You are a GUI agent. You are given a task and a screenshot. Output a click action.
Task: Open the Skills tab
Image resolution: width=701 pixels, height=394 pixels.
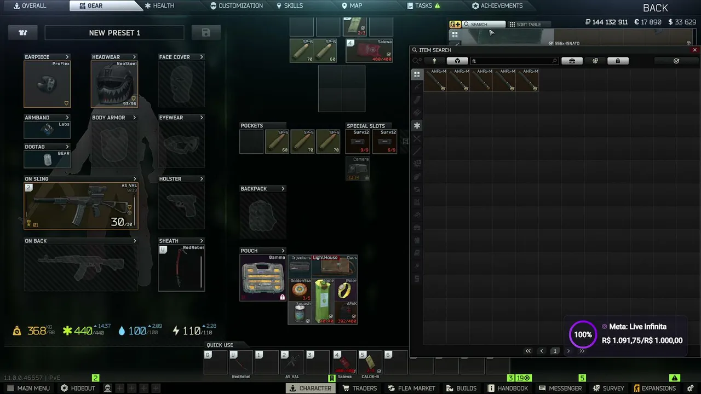click(x=290, y=5)
